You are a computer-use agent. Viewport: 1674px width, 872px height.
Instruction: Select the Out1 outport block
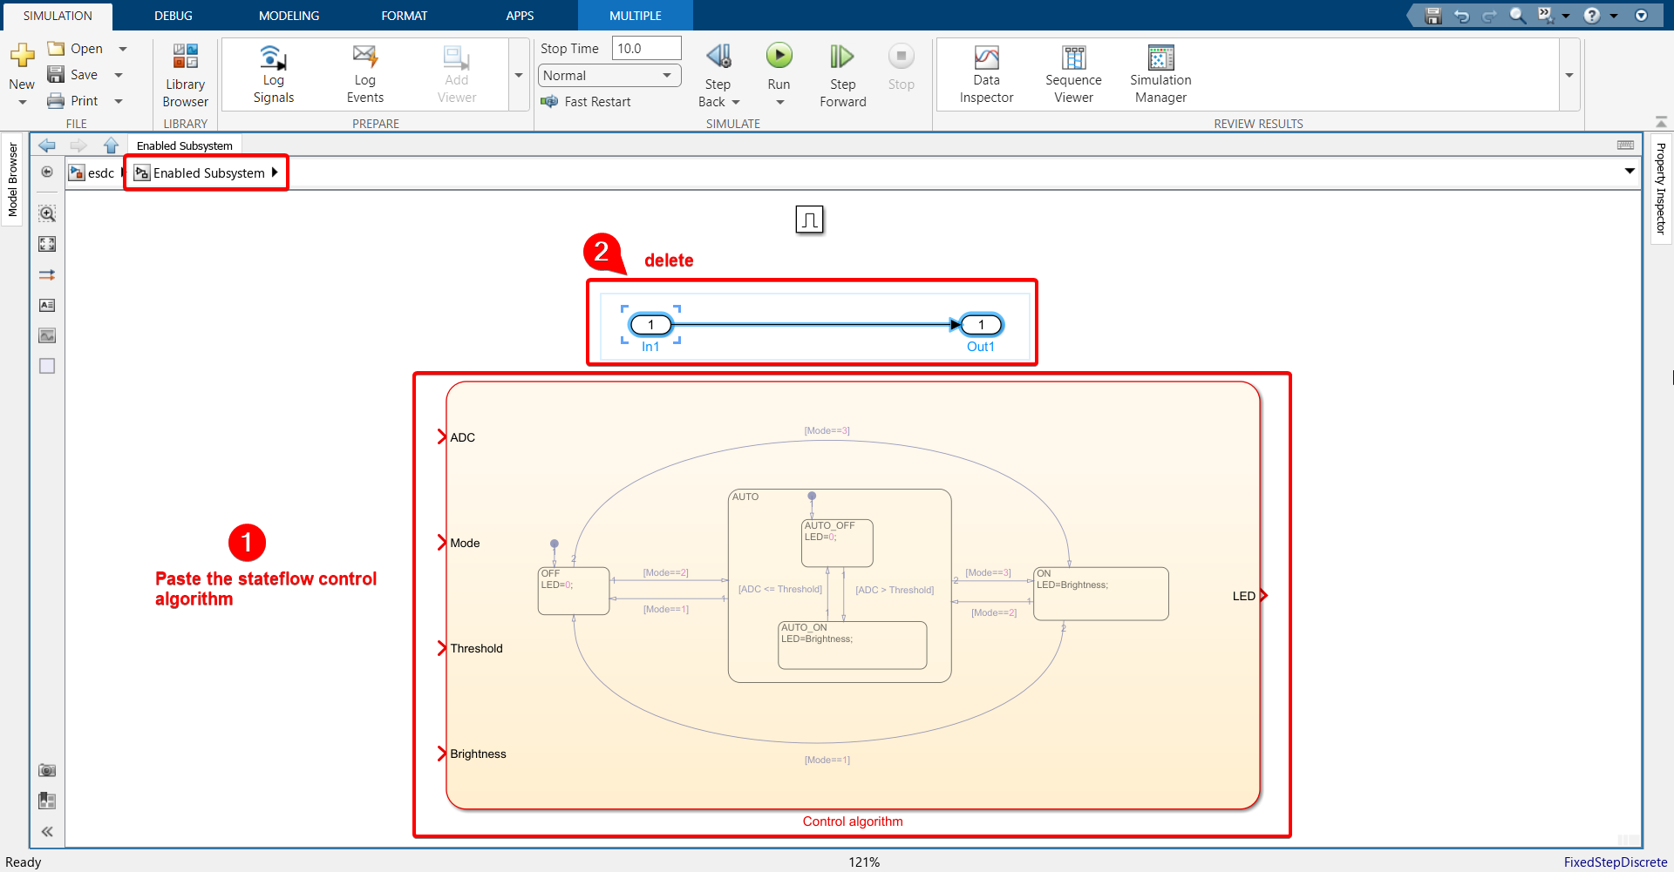(981, 325)
